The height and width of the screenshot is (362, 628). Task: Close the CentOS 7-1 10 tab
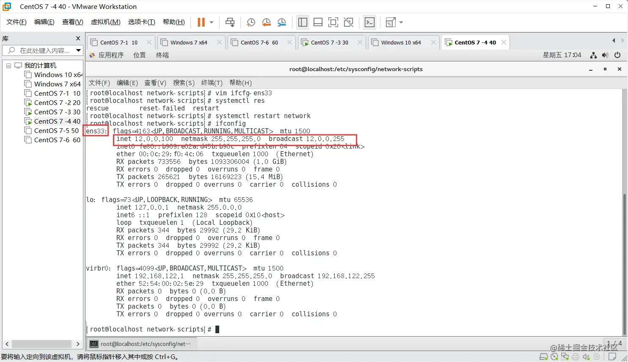point(149,42)
